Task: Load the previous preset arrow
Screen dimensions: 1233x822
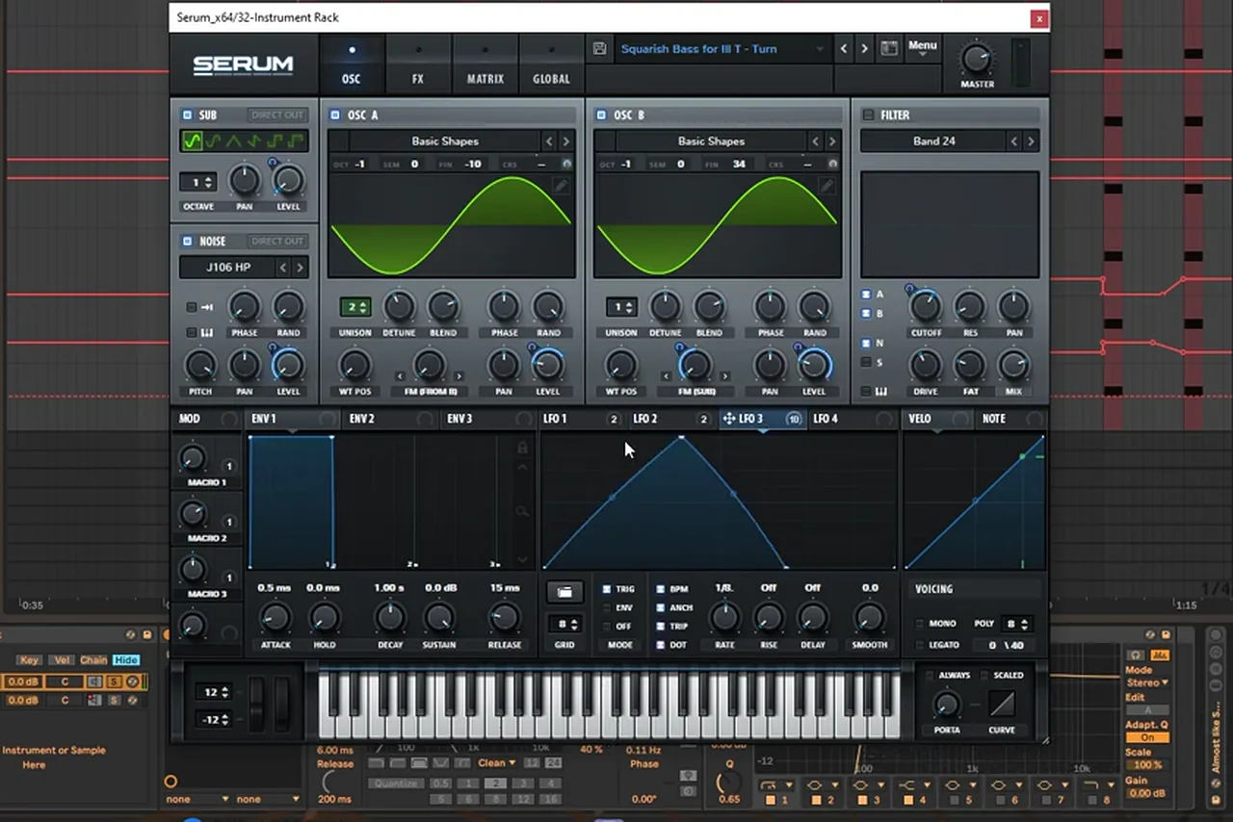Action: 844,48
